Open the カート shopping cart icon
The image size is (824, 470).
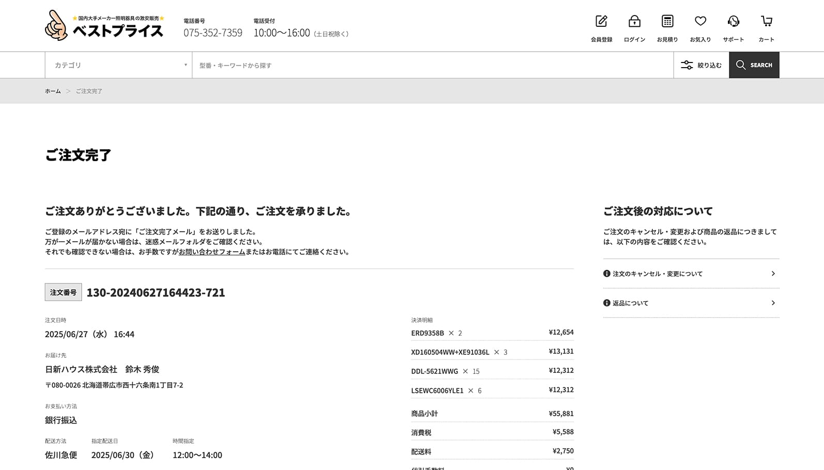(766, 22)
